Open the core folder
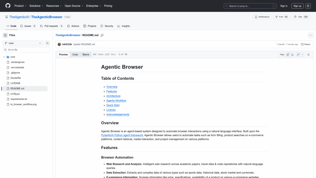The height and width of the screenshot is (178, 316). tap(13, 57)
